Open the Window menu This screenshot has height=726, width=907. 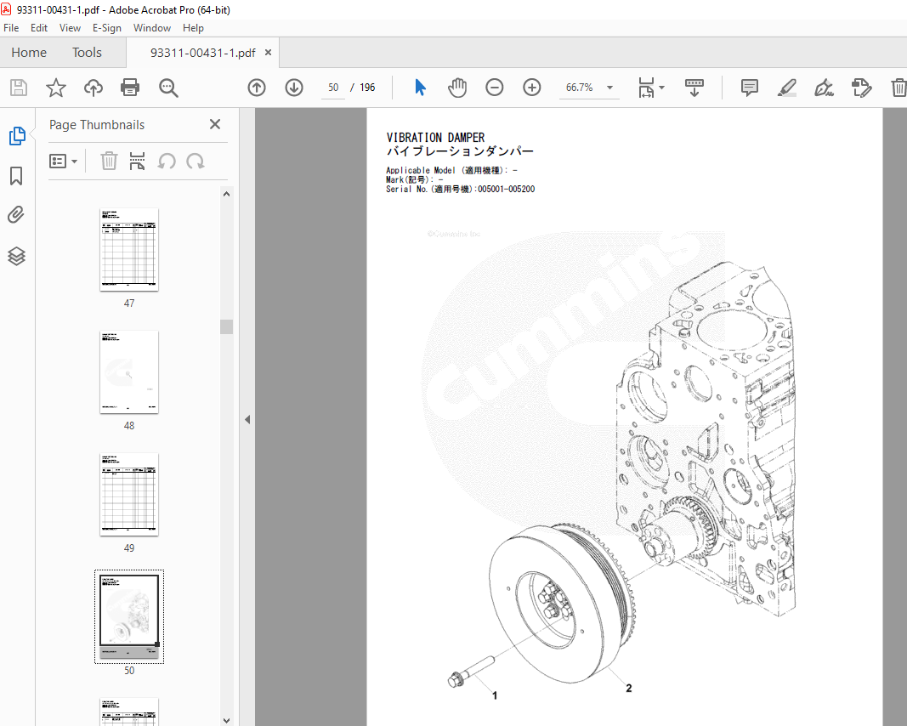(152, 28)
